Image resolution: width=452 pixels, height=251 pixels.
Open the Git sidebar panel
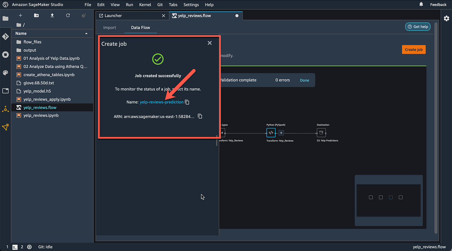5,37
